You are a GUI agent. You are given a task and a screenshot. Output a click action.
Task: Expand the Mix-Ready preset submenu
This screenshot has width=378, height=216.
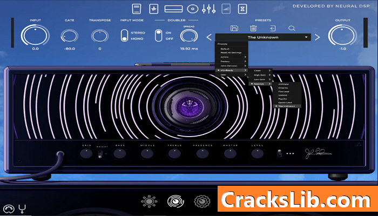[232, 70]
